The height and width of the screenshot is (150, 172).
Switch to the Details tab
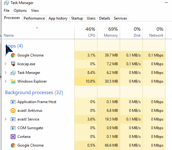tap(105, 18)
